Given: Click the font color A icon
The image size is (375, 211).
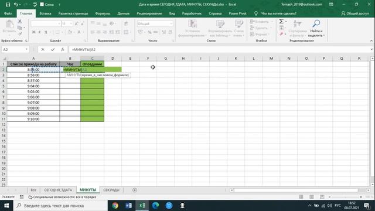Looking at the screenshot, I should pyautogui.click(x=79, y=32).
